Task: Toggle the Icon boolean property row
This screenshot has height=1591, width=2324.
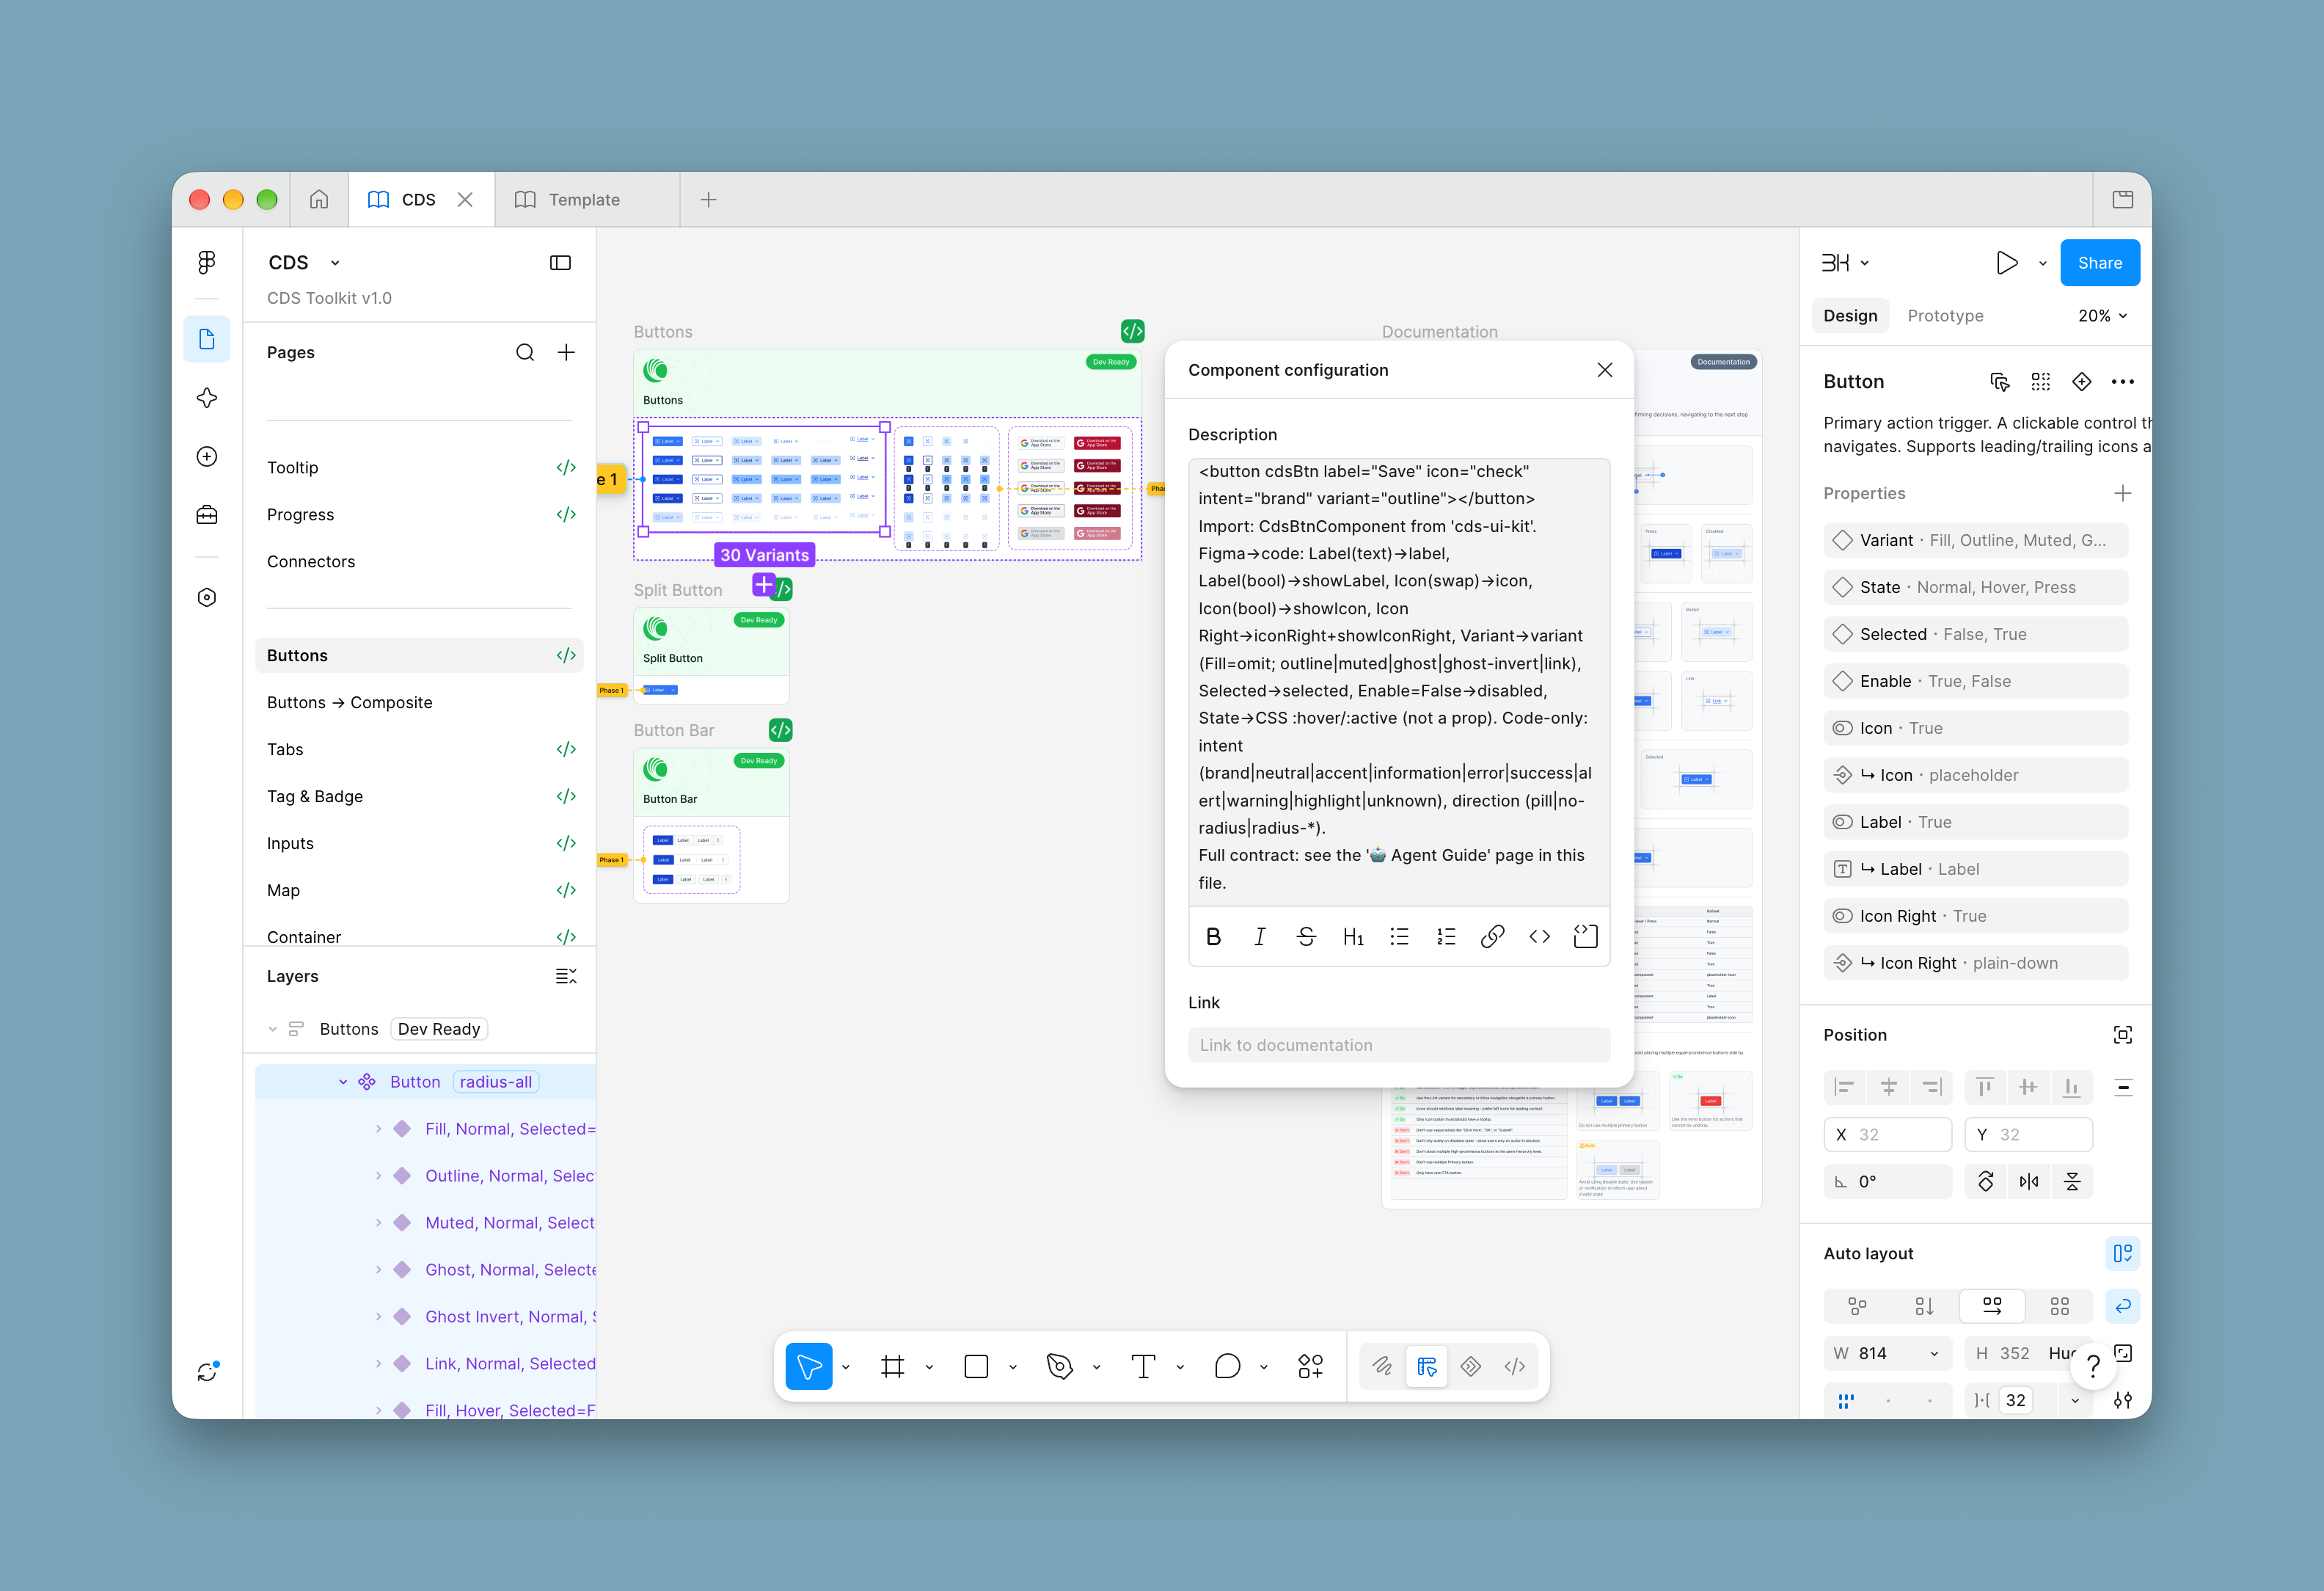Action: (1976, 729)
